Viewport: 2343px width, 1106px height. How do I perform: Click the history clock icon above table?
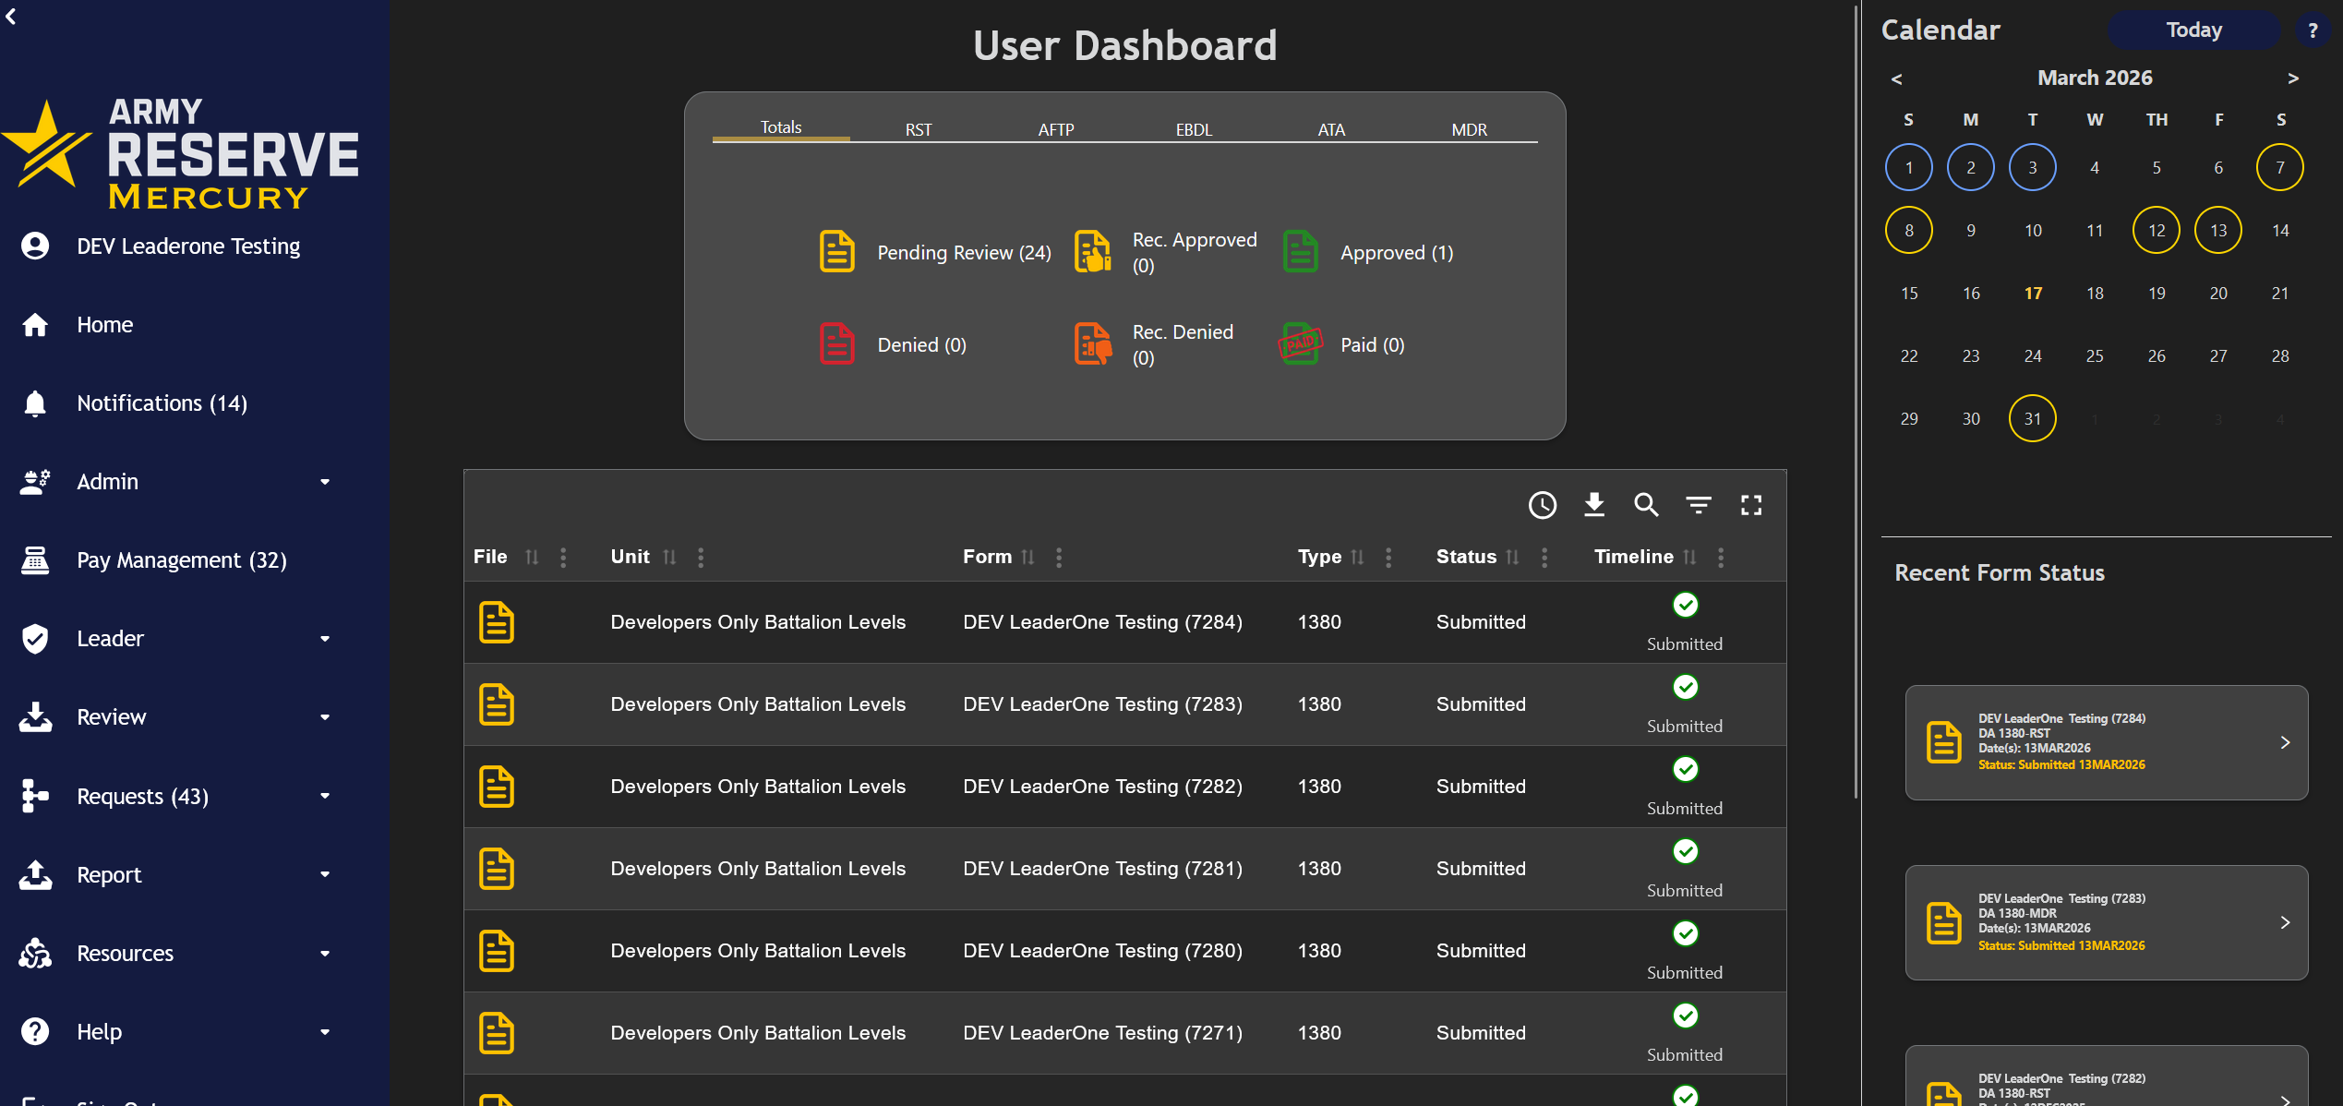tap(1542, 505)
